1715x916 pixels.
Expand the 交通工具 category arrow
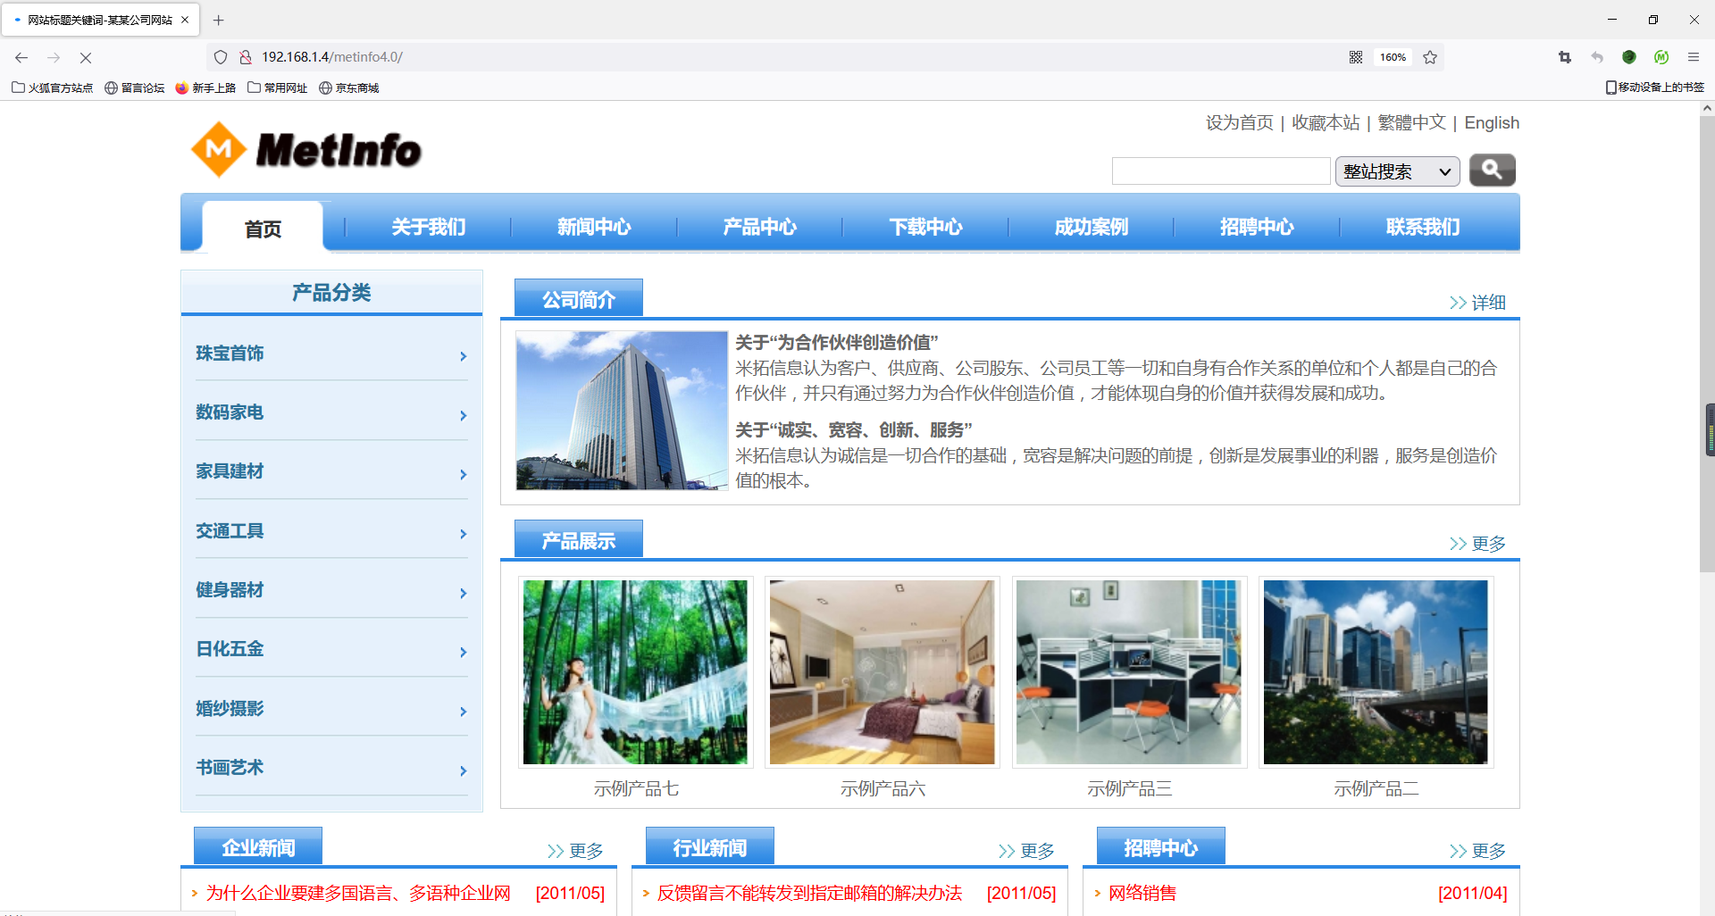click(x=463, y=533)
